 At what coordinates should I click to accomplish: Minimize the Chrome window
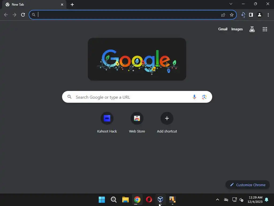[243, 4]
